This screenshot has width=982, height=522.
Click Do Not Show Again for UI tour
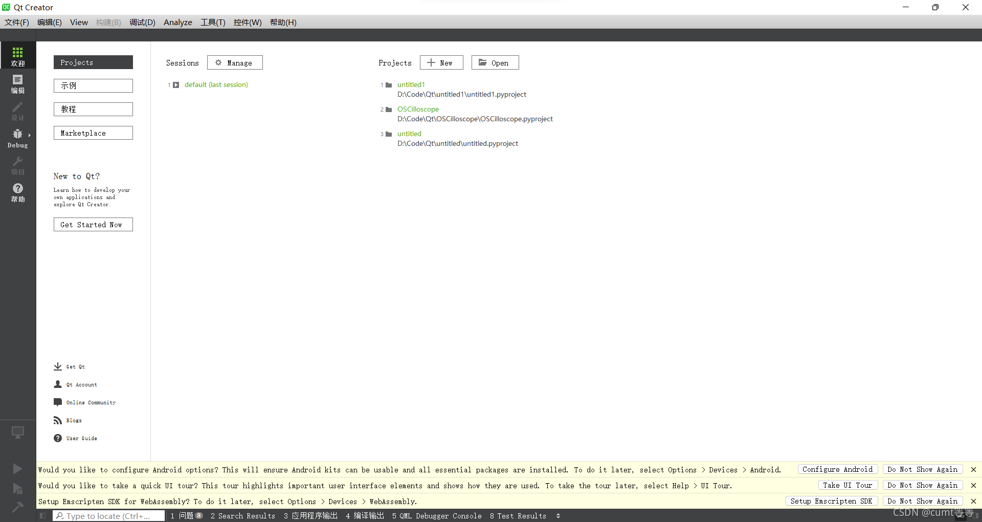pos(923,485)
